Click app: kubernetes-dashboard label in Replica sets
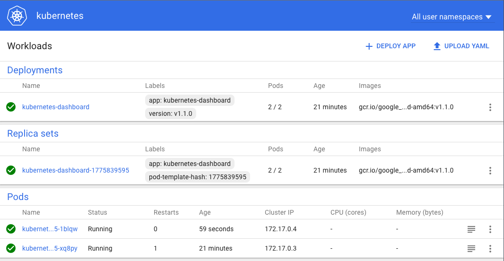The width and height of the screenshot is (504, 261). pos(190,164)
